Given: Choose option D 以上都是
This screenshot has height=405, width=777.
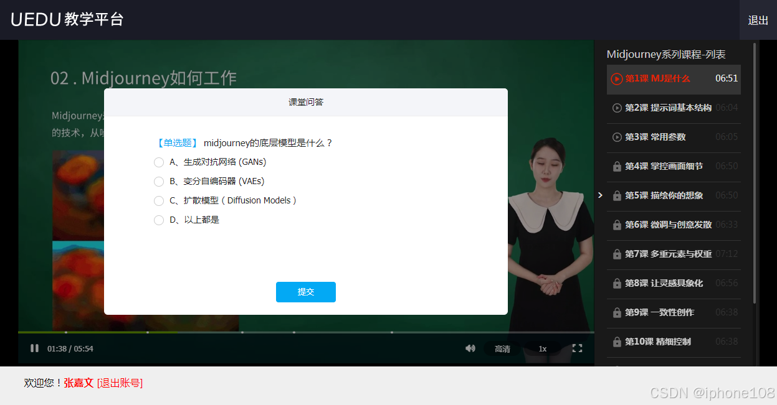Looking at the screenshot, I should (159, 220).
